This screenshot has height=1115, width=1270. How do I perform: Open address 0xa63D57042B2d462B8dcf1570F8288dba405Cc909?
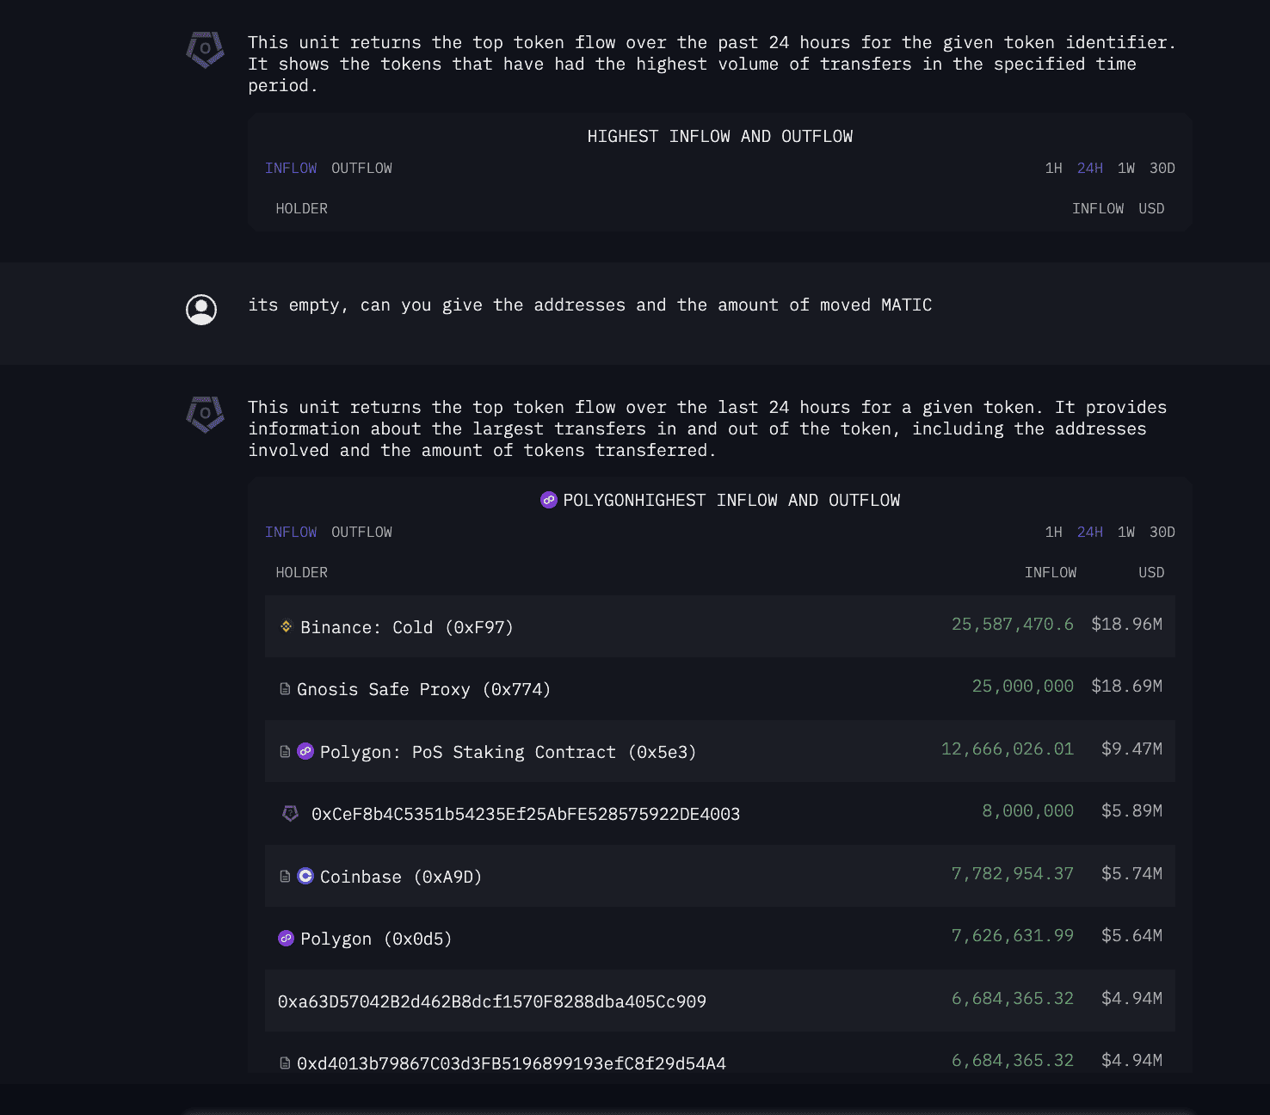[x=491, y=1001]
